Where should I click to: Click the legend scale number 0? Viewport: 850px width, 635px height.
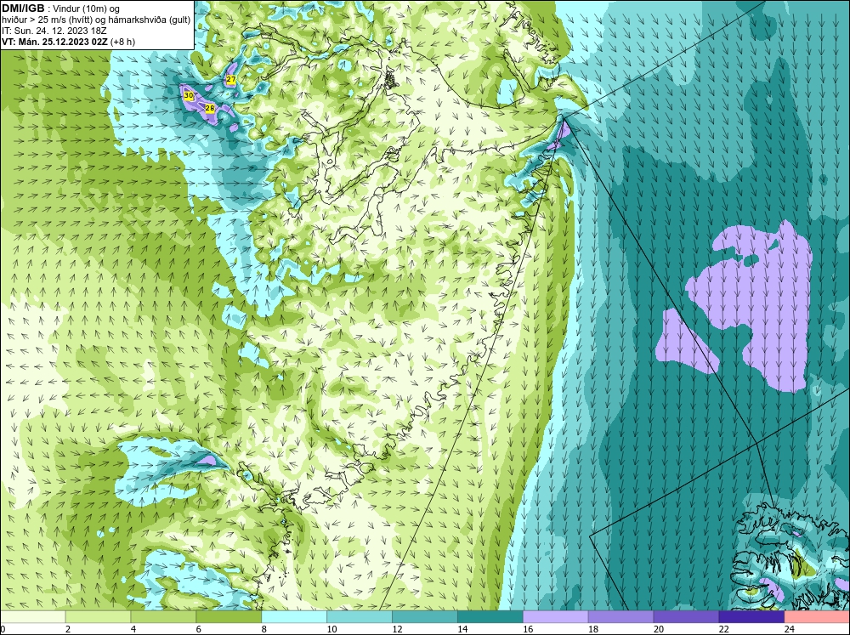(x=3, y=629)
